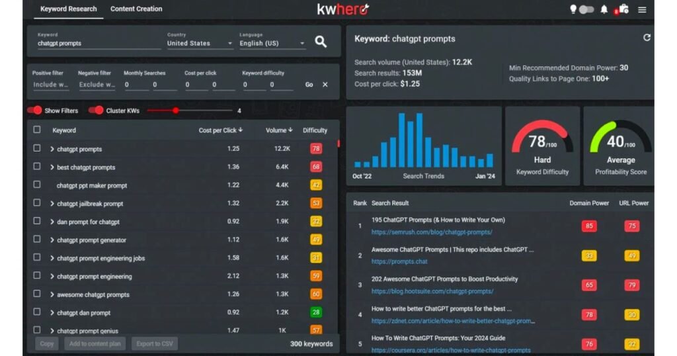
Task: Open the zdnet.com article link
Action: click(x=453, y=320)
